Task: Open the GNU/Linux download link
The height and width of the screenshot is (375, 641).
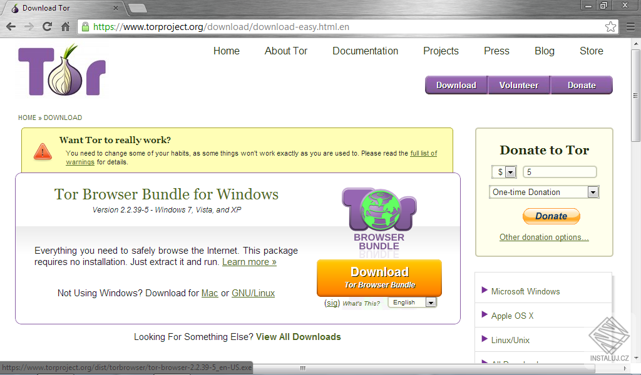Action: pos(253,293)
